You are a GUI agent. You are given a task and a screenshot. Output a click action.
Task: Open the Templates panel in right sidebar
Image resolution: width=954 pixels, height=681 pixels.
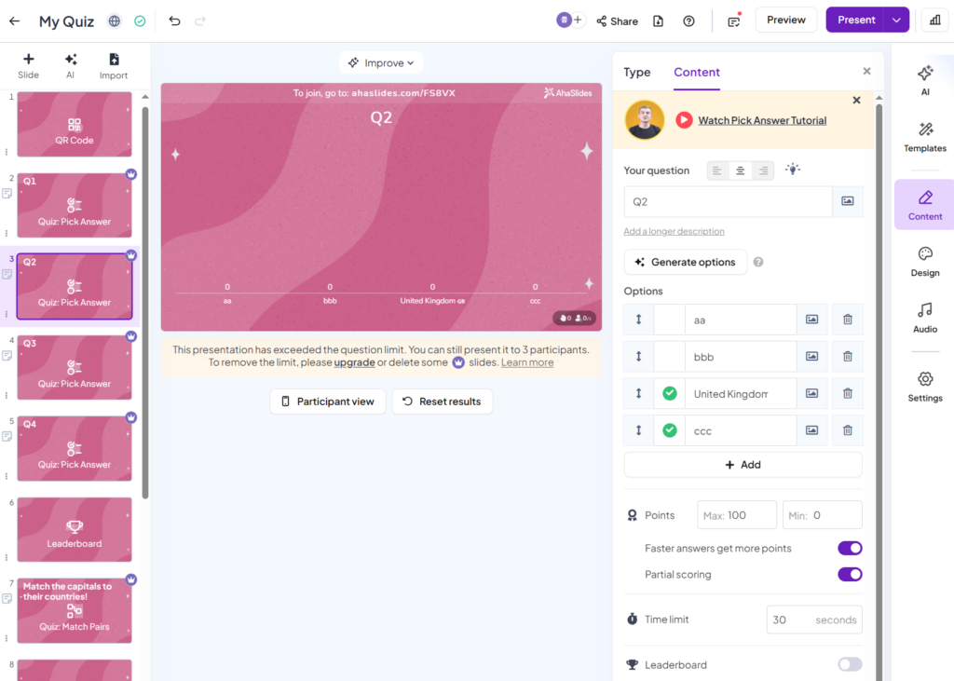924,137
